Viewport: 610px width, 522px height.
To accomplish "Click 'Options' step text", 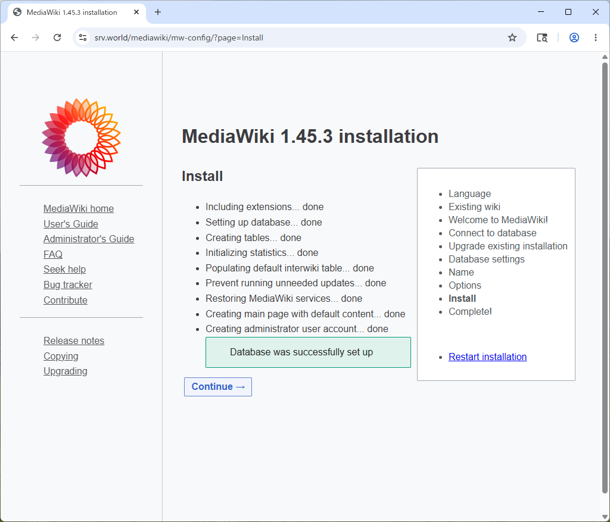I will 465,286.
